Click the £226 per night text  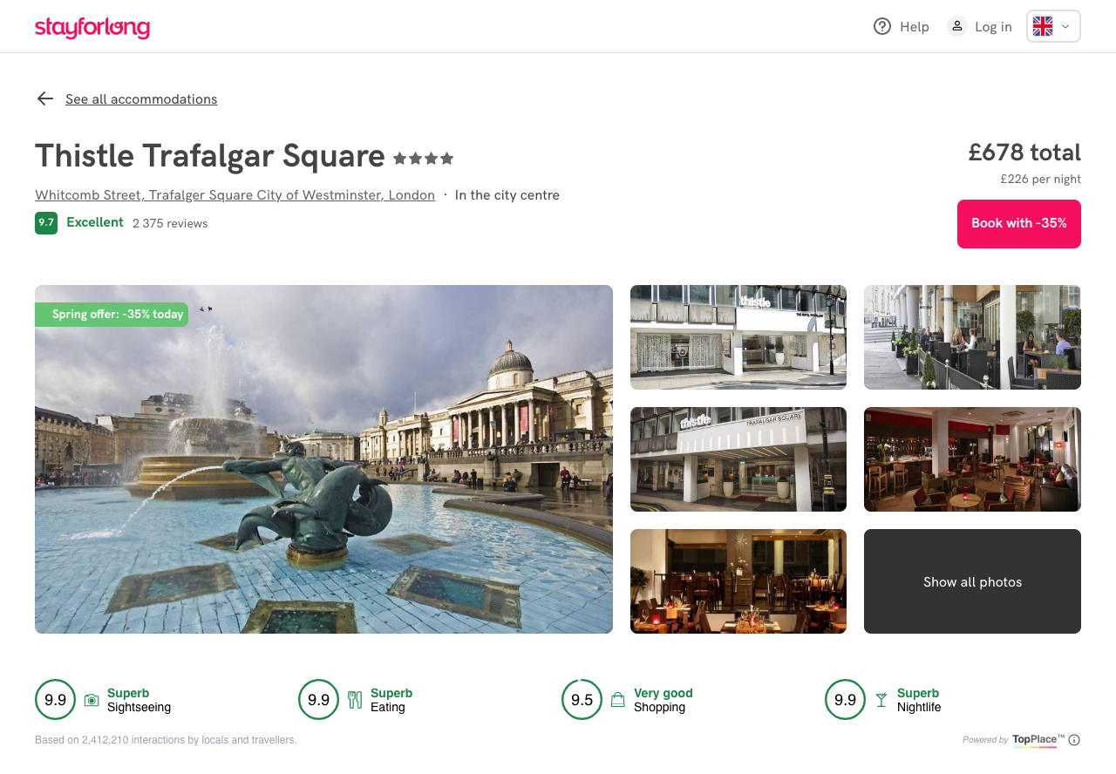tap(1041, 180)
